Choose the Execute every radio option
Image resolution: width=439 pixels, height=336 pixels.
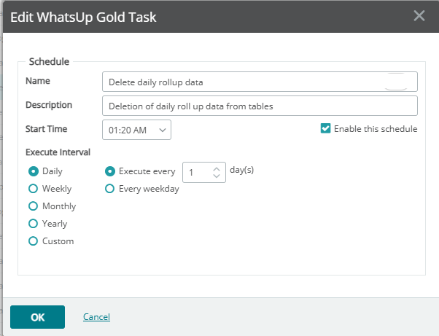pyautogui.click(x=109, y=171)
